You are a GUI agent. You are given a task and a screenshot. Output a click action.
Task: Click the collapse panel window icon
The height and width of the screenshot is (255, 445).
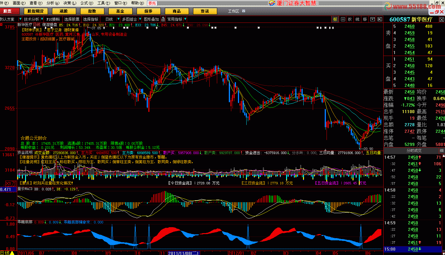(x=372, y=19)
